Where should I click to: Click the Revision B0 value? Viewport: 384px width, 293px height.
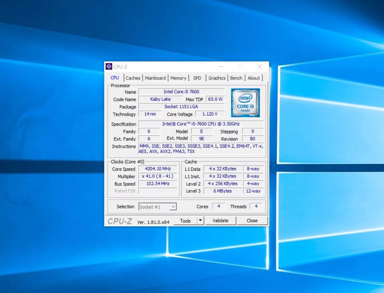coord(253,139)
